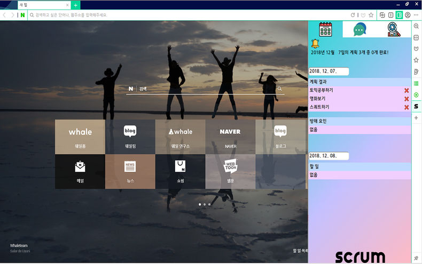Toggle the split view icon in toolbar
The width and height of the screenshot is (422, 264).
(x=391, y=15)
